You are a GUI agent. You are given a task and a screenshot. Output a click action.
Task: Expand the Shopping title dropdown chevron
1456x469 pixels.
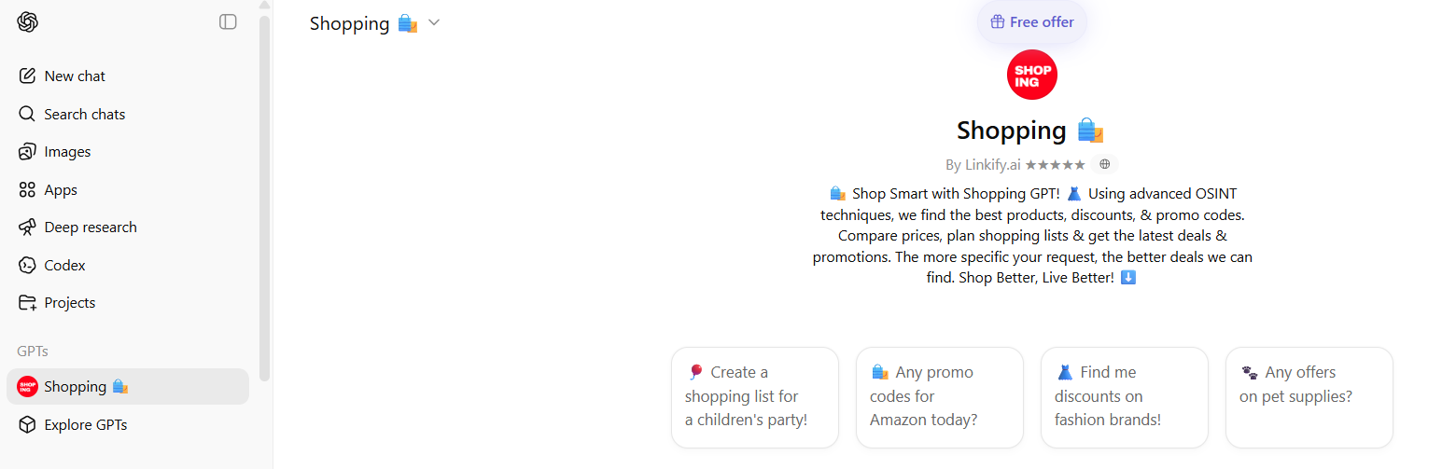[x=434, y=23]
